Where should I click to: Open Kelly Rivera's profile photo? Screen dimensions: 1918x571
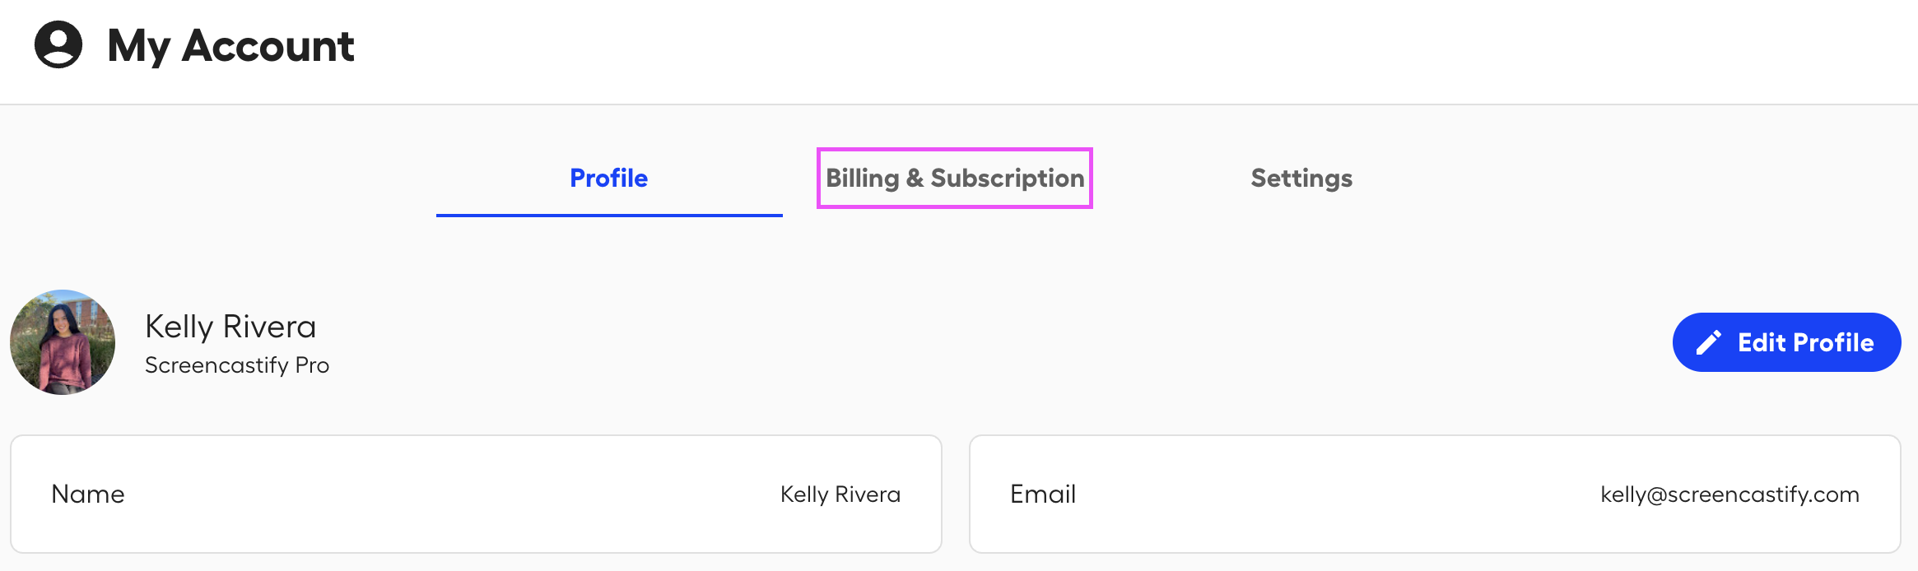click(63, 342)
